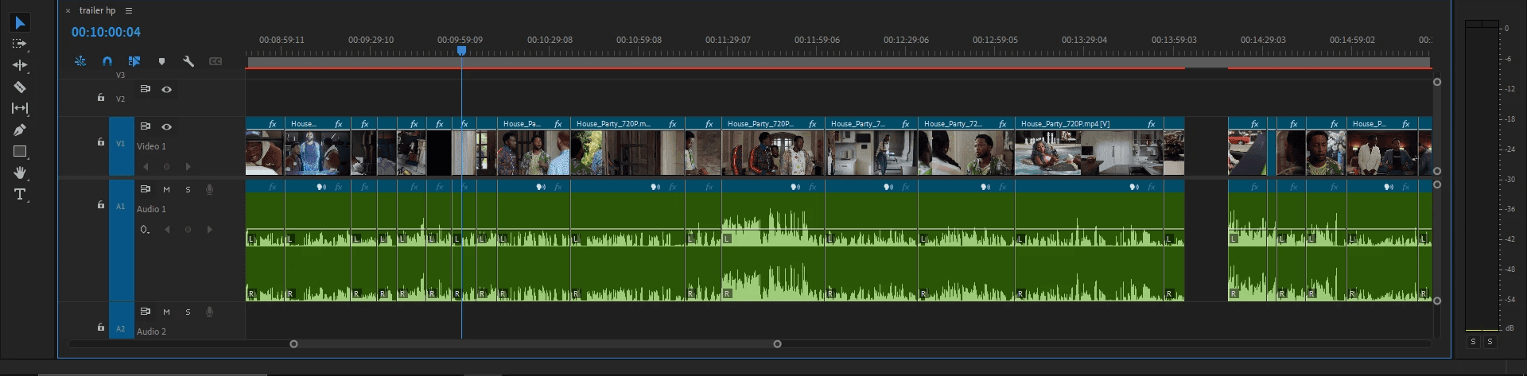The image size is (1527, 376).
Task: Solo the Audio 1 track
Action: (188, 189)
